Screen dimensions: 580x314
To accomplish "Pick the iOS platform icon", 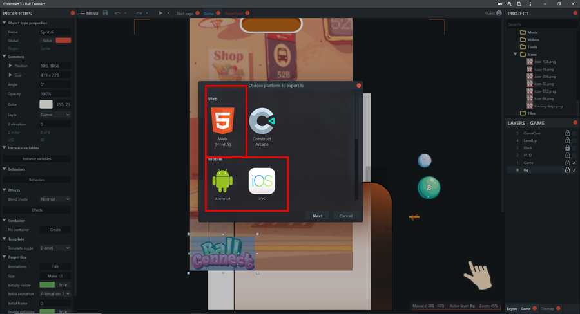I will pyautogui.click(x=262, y=181).
